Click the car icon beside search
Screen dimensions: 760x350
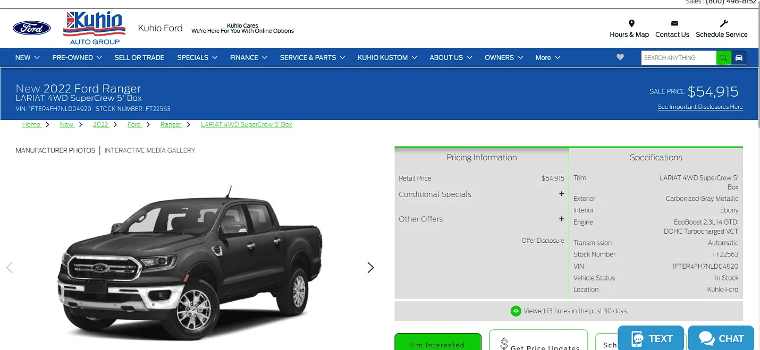[739, 58]
